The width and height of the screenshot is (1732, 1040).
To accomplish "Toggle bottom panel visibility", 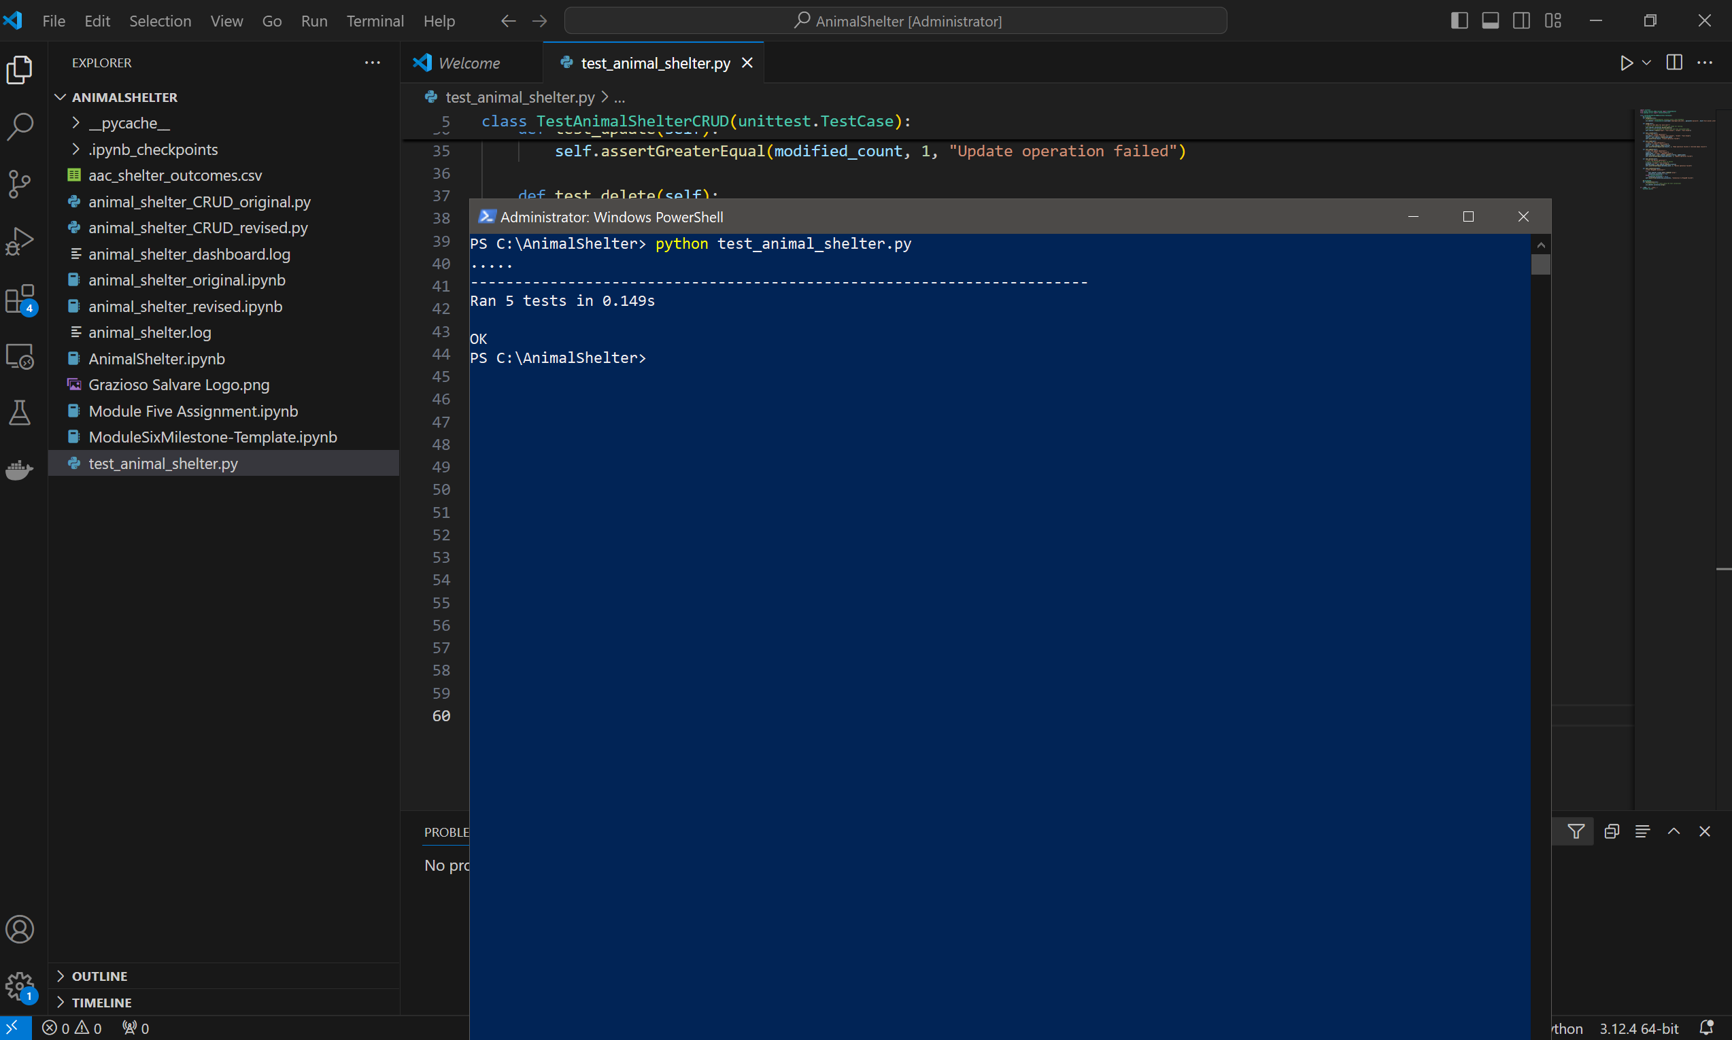I will (1490, 21).
